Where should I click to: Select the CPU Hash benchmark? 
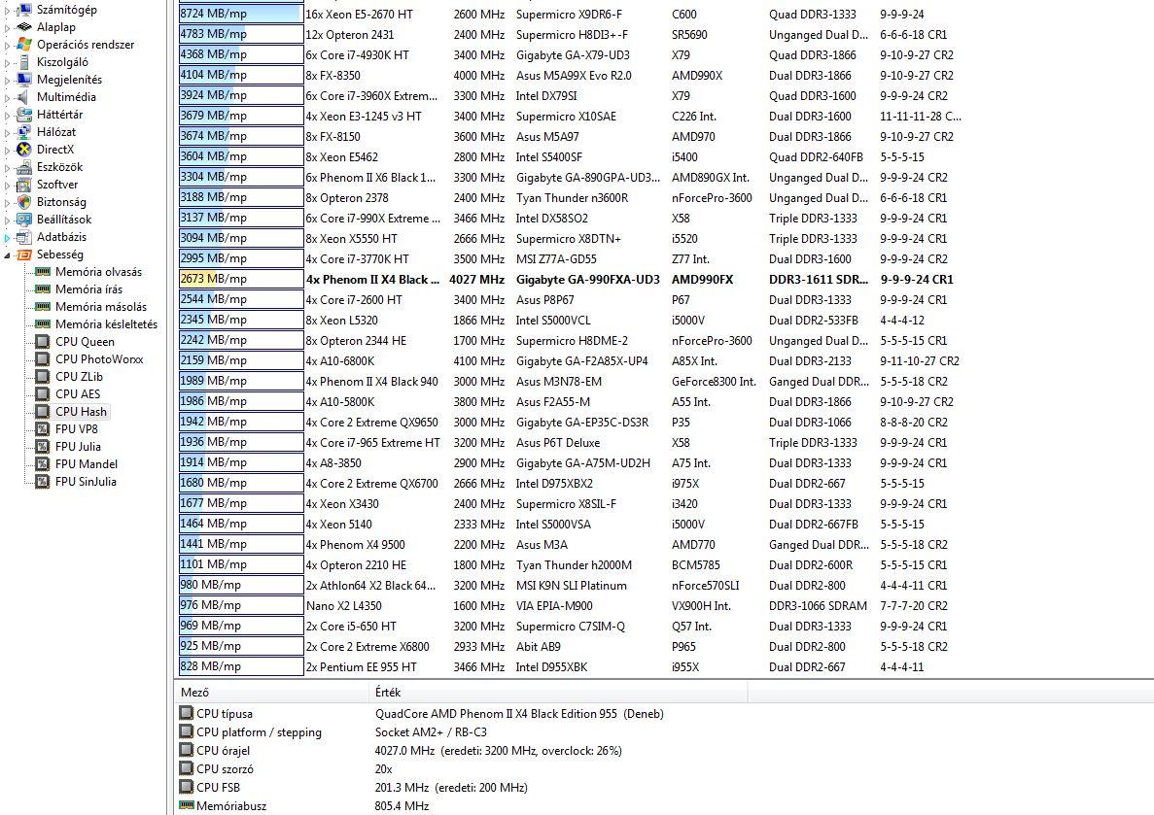tap(81, 412)
